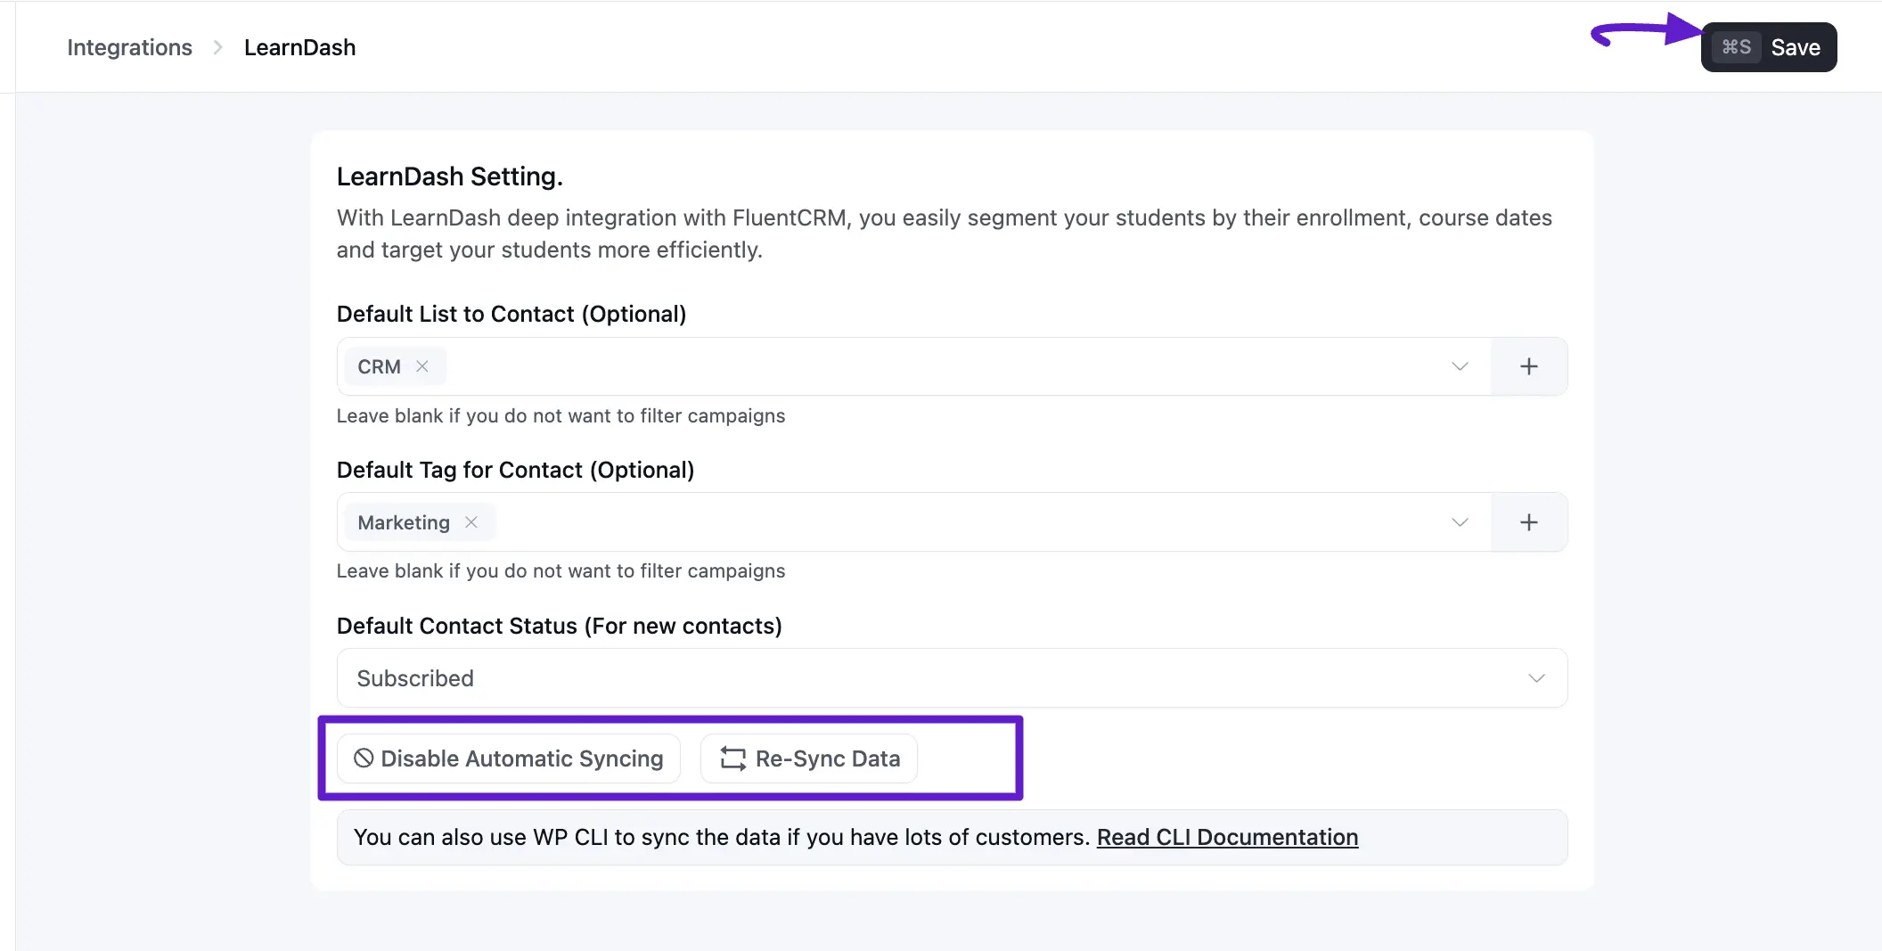This screenshot has width=1882, height=951.
Task: Click inside the Default List input field
Action: point(913,366)
